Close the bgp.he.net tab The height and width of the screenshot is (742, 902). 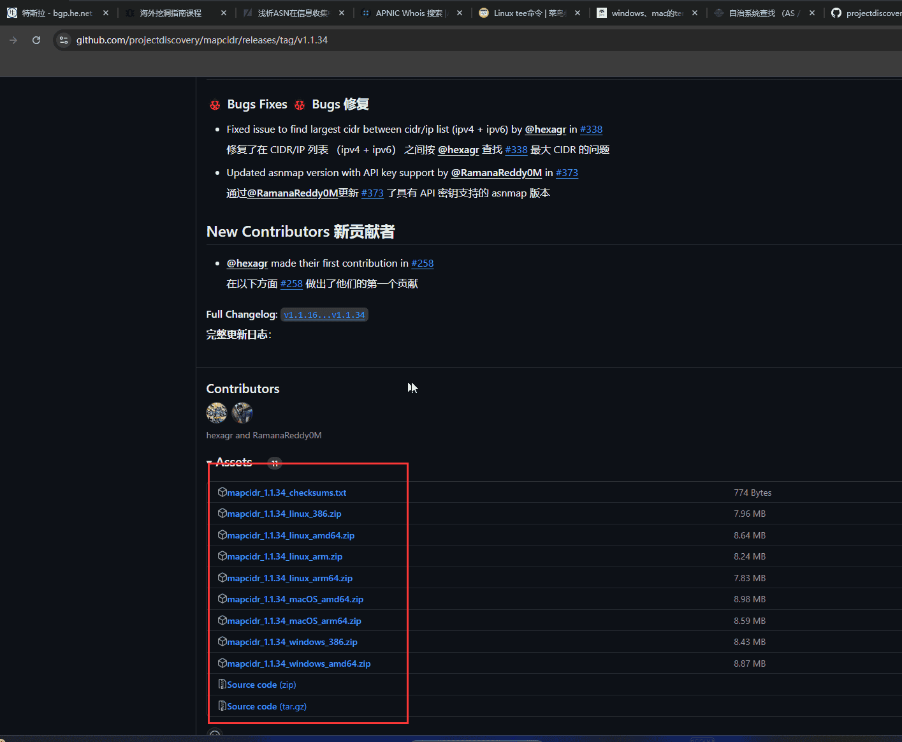tap(106, 13)
